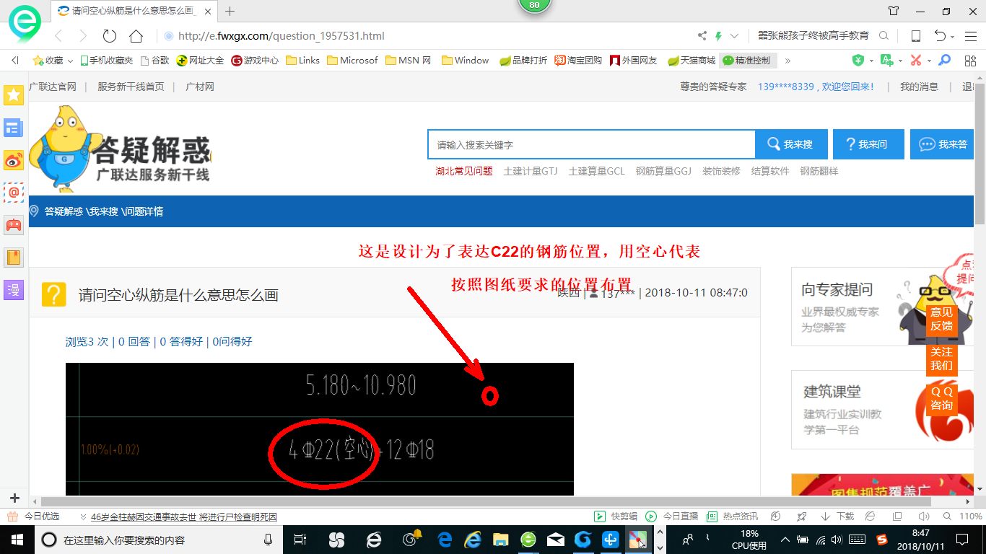Open the translate icon dropdown arrow
The width and height of the screenshot is (986, 554).
click(899, 61)
